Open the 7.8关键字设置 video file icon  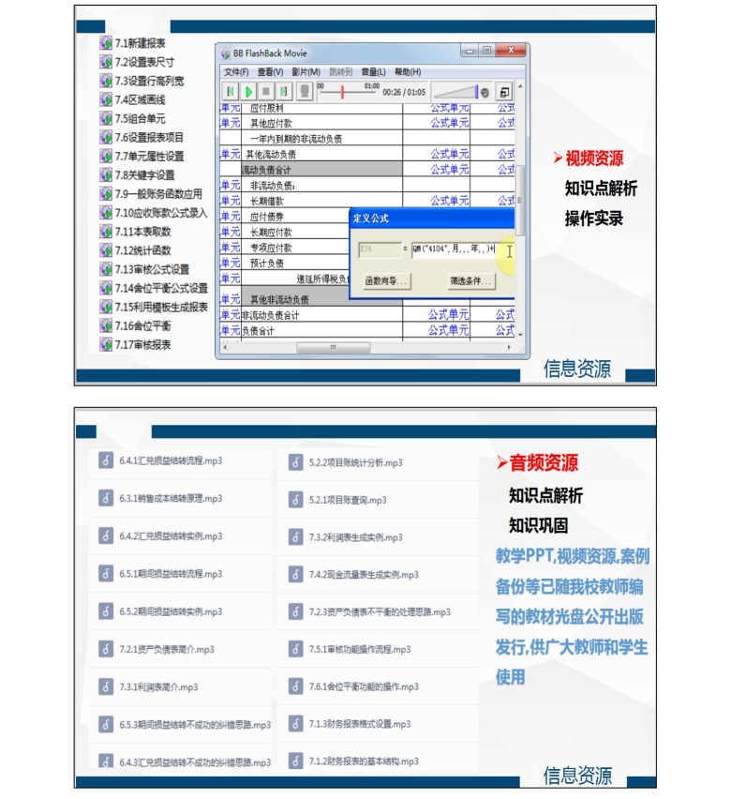[106, 174]
